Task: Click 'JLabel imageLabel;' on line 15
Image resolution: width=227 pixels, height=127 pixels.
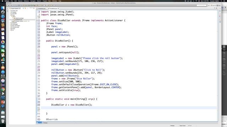Action: [x=57, y=32]
